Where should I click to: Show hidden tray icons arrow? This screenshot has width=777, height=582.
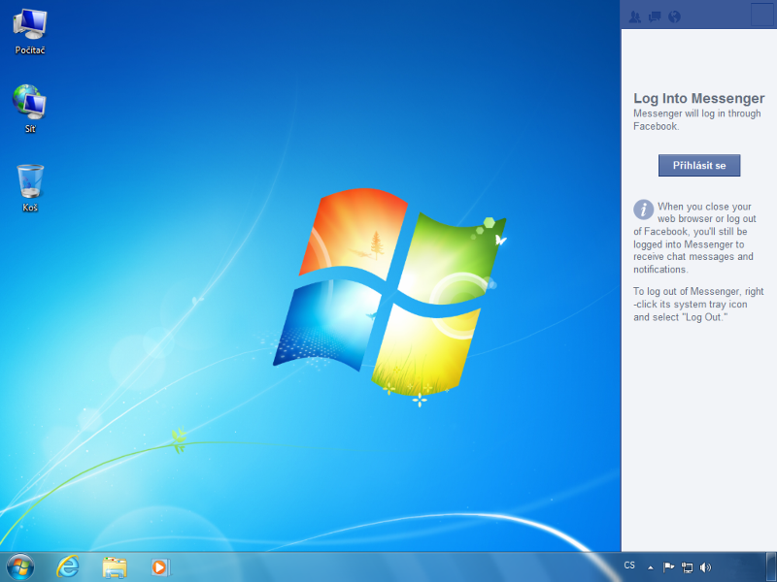(x=650, y=567)
